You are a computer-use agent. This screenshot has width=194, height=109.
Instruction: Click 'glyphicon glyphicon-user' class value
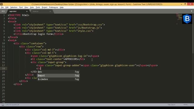[x=118, y=65]
